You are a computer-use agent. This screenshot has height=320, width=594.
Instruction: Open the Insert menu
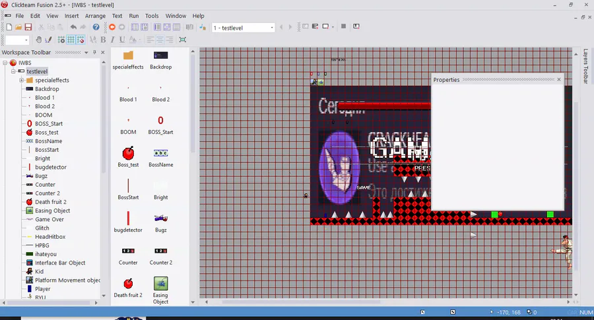71,16
